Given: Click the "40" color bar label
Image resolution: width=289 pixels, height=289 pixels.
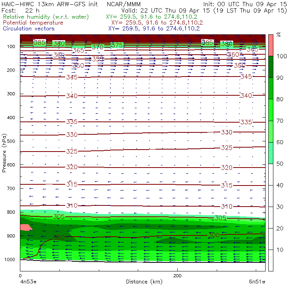Looking at the screenshot, I should (280, 185).
